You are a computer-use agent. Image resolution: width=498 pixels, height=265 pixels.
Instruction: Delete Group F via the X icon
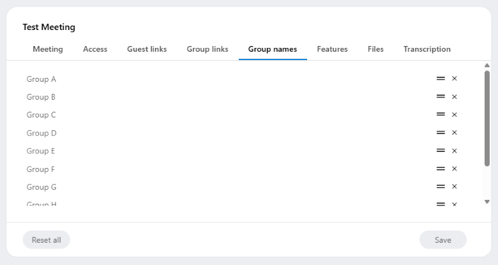tap(454, 169)
